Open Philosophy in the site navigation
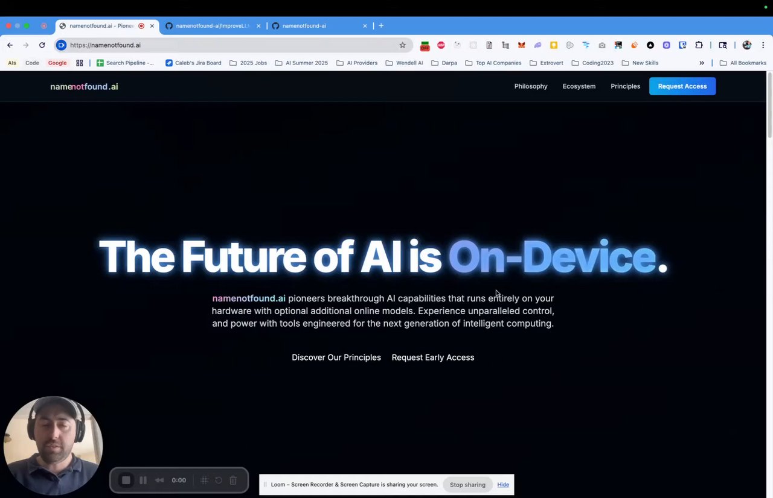This screenshot has height=498, width=773. pyautogui.click(x=531, y=86)
